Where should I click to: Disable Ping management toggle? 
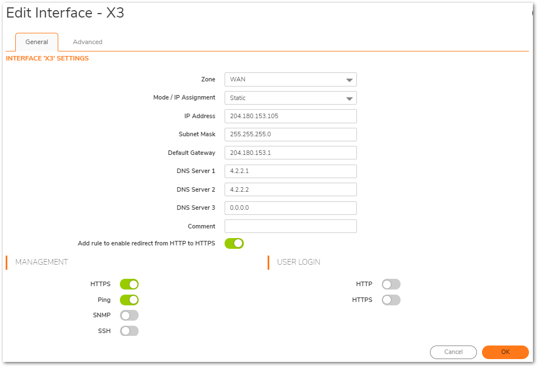[x=129, y=300]
